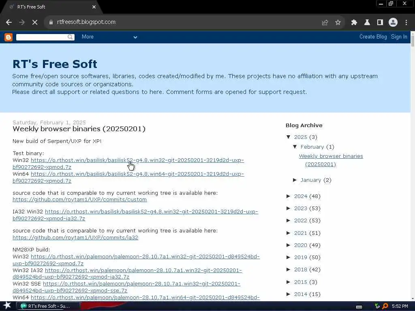This screenshot has width=415, height=311.
Task: Click the orange Blogger logo icon
Action: coord(9,37)
